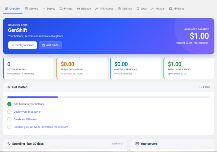
Task: Open the Create an API token link
Action: pyautogui.click(x=25, y=119)
